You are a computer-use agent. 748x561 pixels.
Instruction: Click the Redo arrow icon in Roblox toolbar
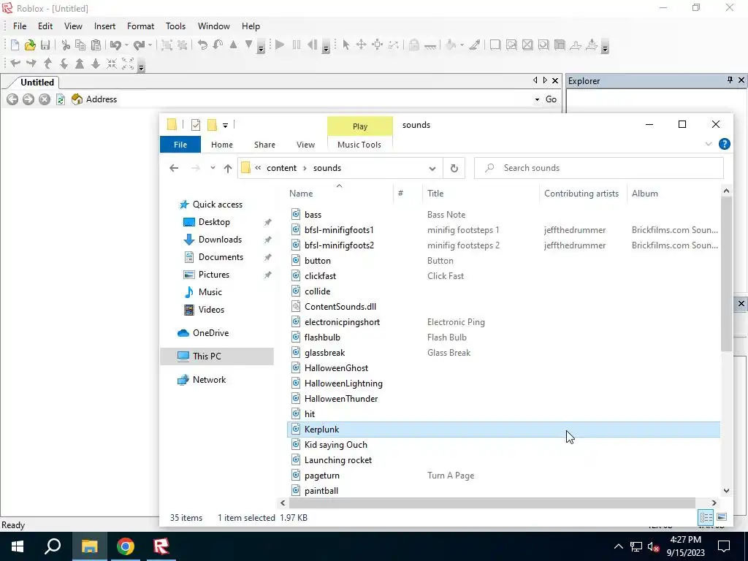coord(139,45)
